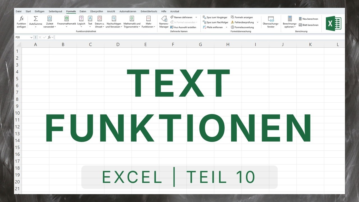359x202 pixels.
Task: Open the Namens-Manager
Action: point(164,22)
